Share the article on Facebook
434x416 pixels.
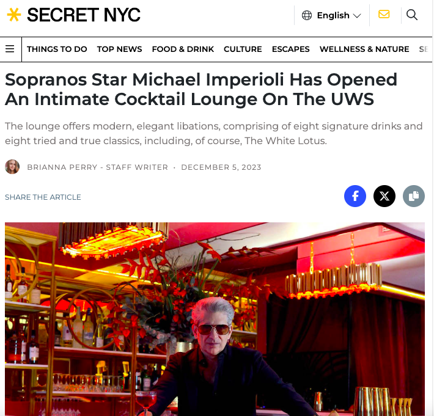point(355,196)
